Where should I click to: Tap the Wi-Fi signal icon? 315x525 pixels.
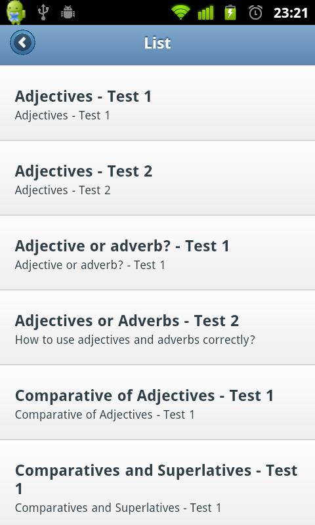[180, 12]
